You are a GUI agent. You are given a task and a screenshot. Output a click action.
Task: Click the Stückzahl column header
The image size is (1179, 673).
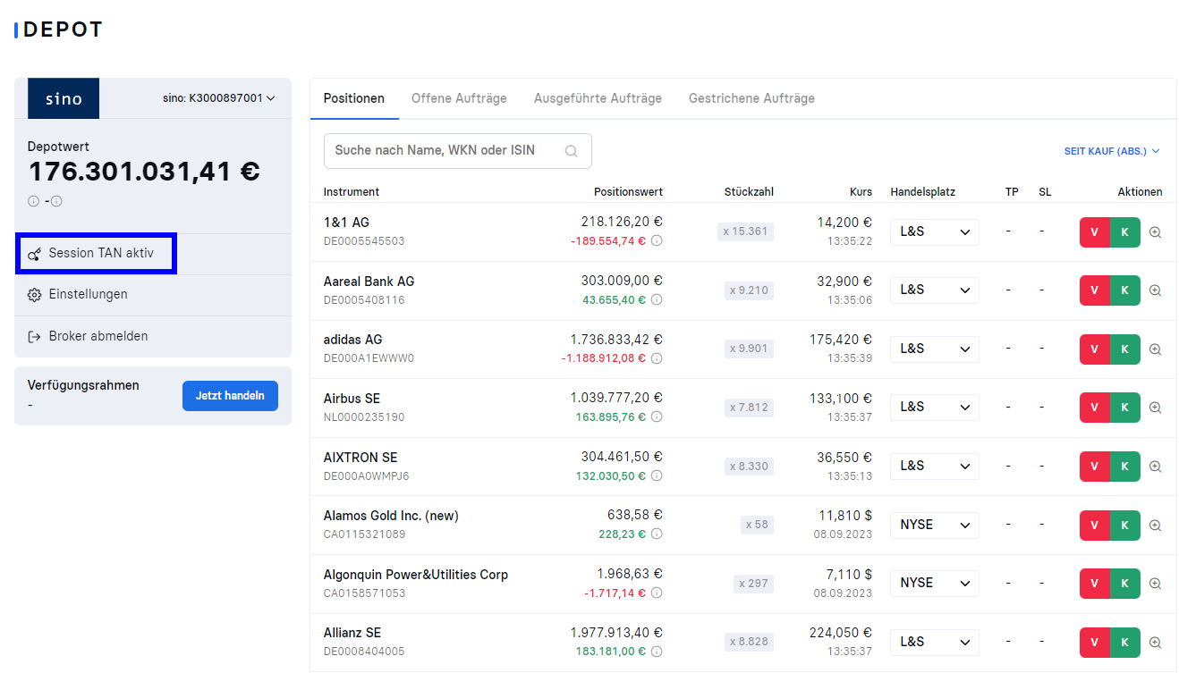[x=749, y=192]
